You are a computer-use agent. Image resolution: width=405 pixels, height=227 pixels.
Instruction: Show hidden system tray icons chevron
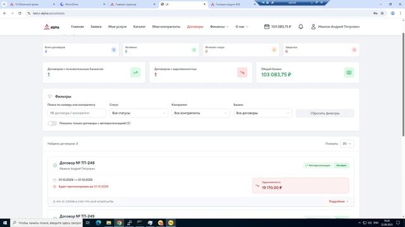[359, 223]
